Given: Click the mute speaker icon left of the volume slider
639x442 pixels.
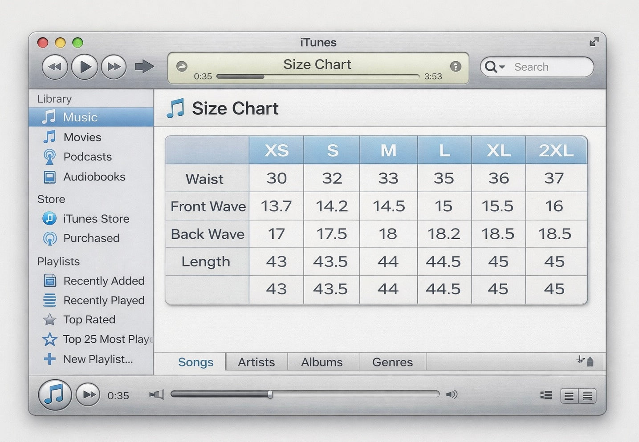Looking at the screenshot, I should [156, 394].
